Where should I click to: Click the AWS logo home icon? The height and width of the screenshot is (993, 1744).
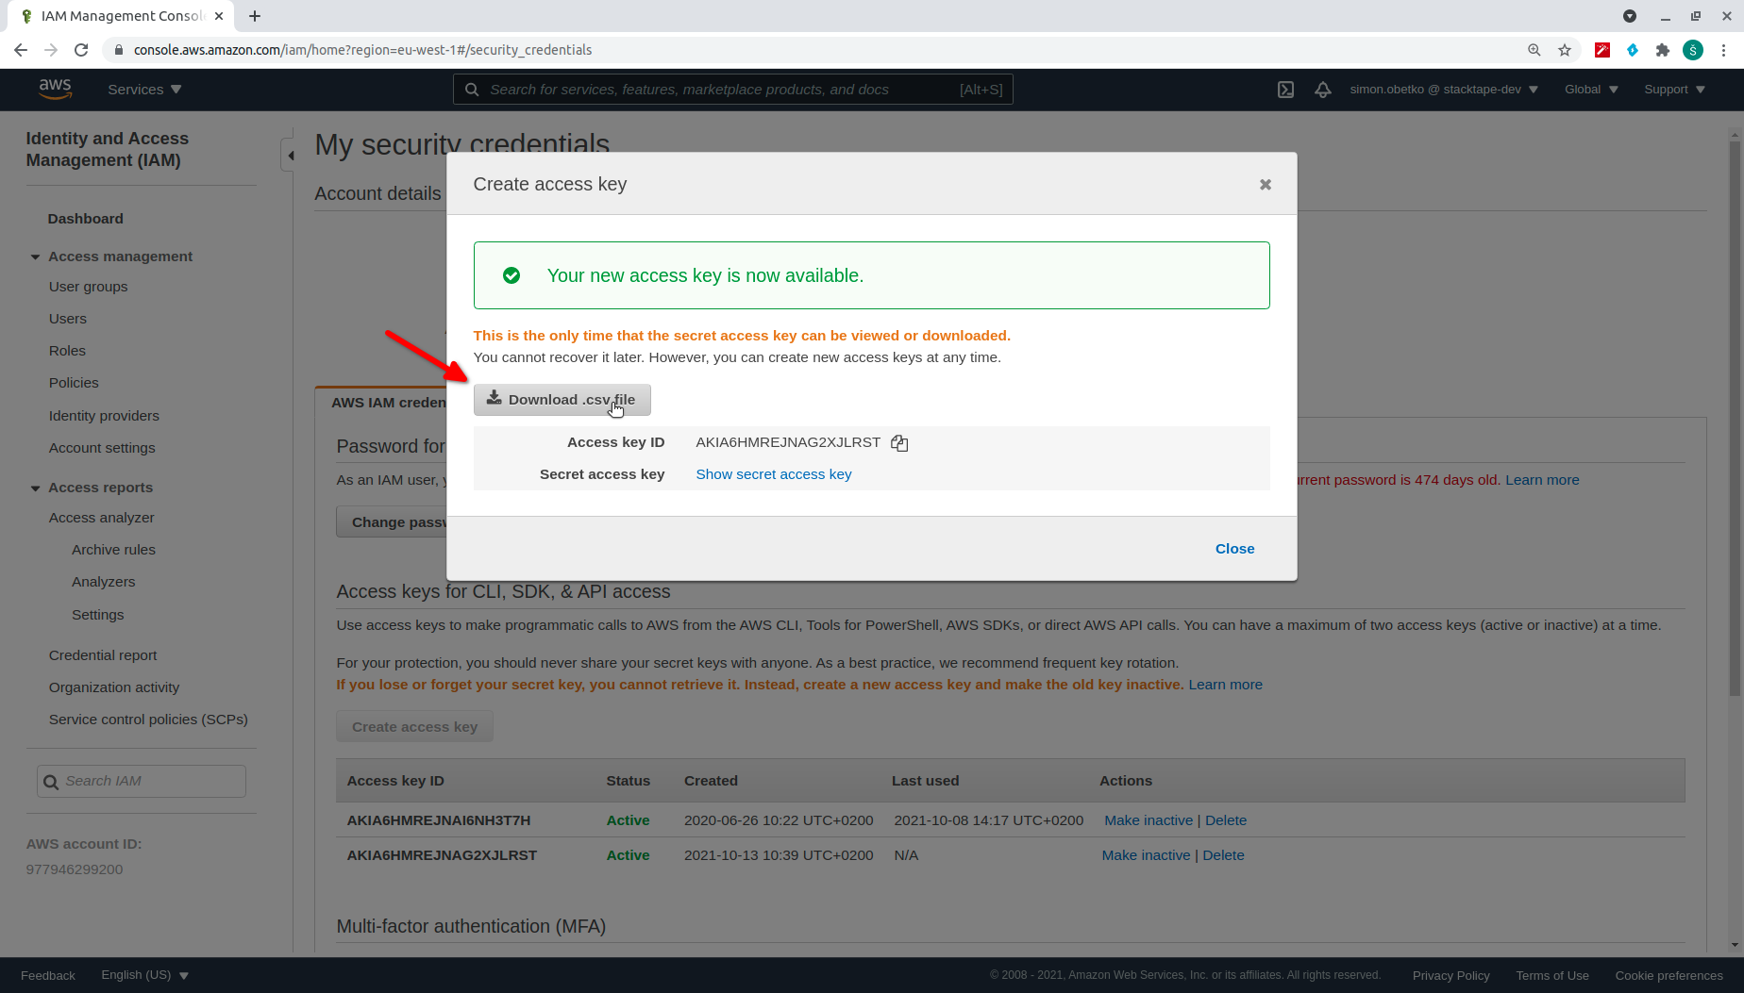click(x=55, y=89)
